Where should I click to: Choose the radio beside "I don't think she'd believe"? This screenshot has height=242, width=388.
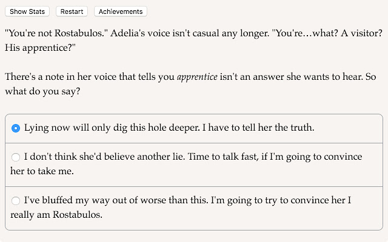point(16,157)
